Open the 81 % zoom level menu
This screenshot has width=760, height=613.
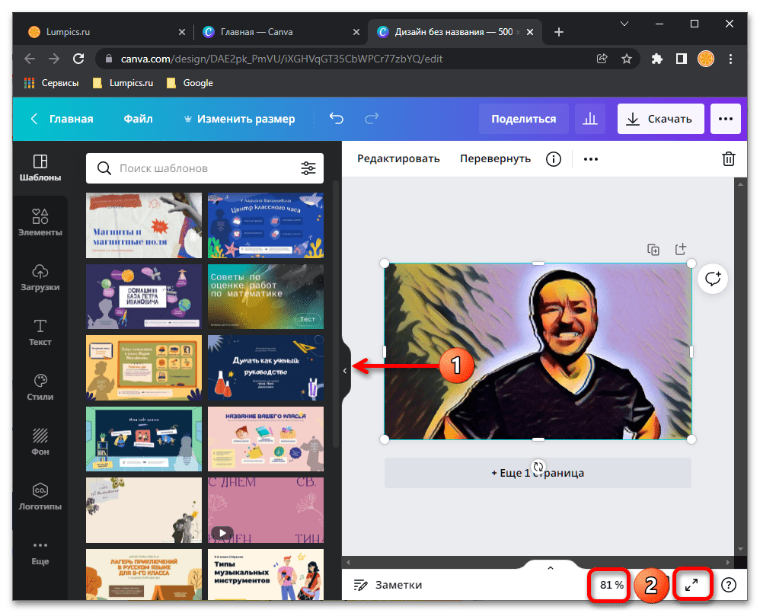tap(612, 585)
